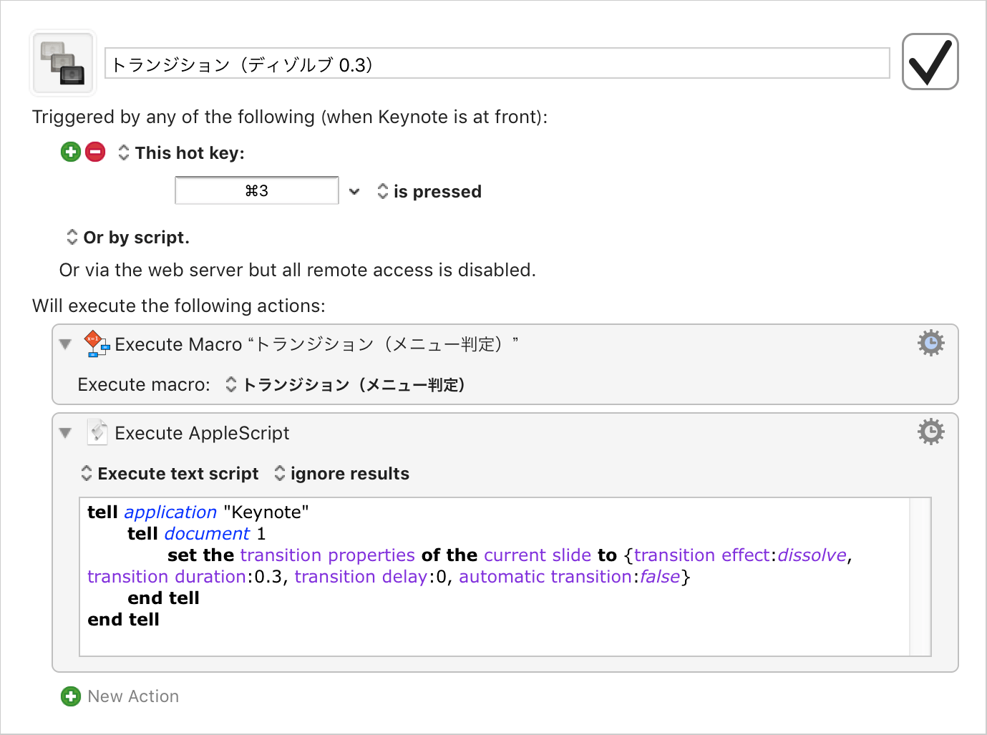Image resolution: width=987 pixels, height=735 pixels.
Task: Add a New Action with plus icon
Action: click(71, 696)
